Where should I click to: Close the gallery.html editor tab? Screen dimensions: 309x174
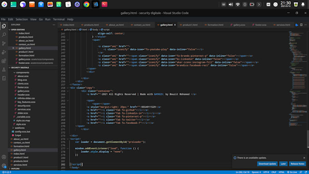[x=175, y=25]
